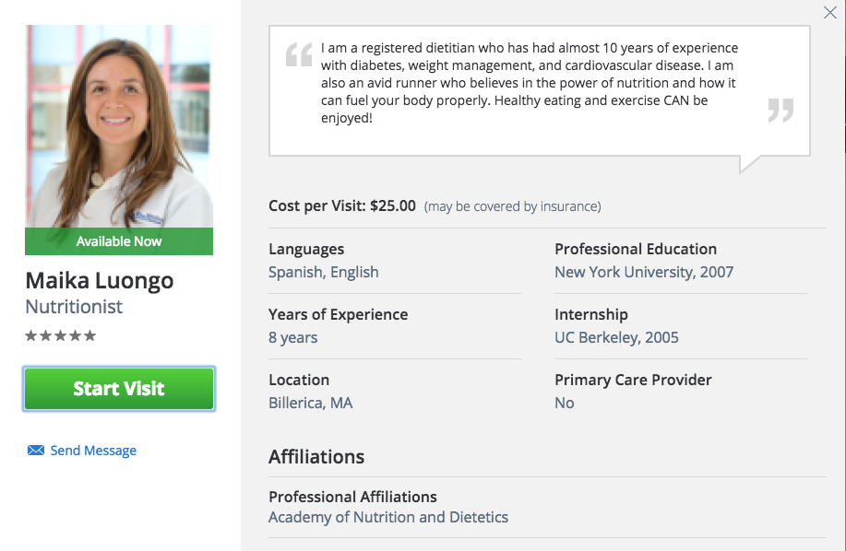Click the envelope message icon
Image resolution: width=846 pixels, height=551 pixels.
point(36,451)
